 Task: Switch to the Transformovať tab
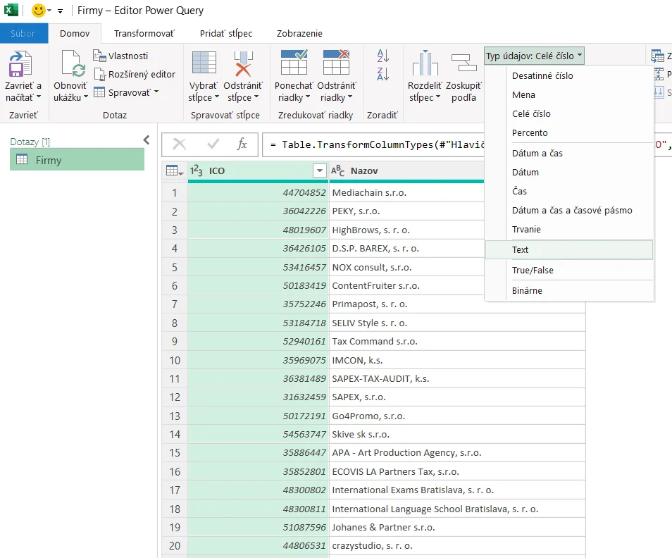tap(144, 33)
